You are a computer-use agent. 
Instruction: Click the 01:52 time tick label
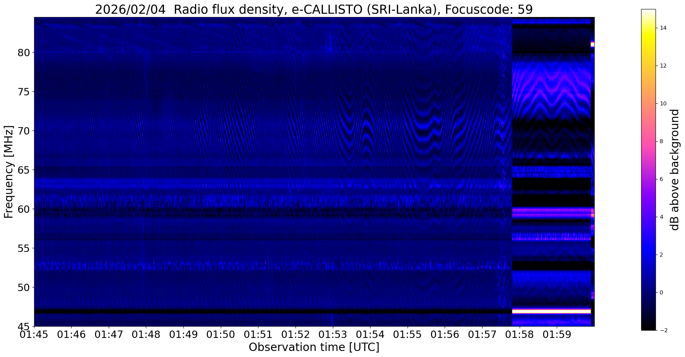(295, 334)
